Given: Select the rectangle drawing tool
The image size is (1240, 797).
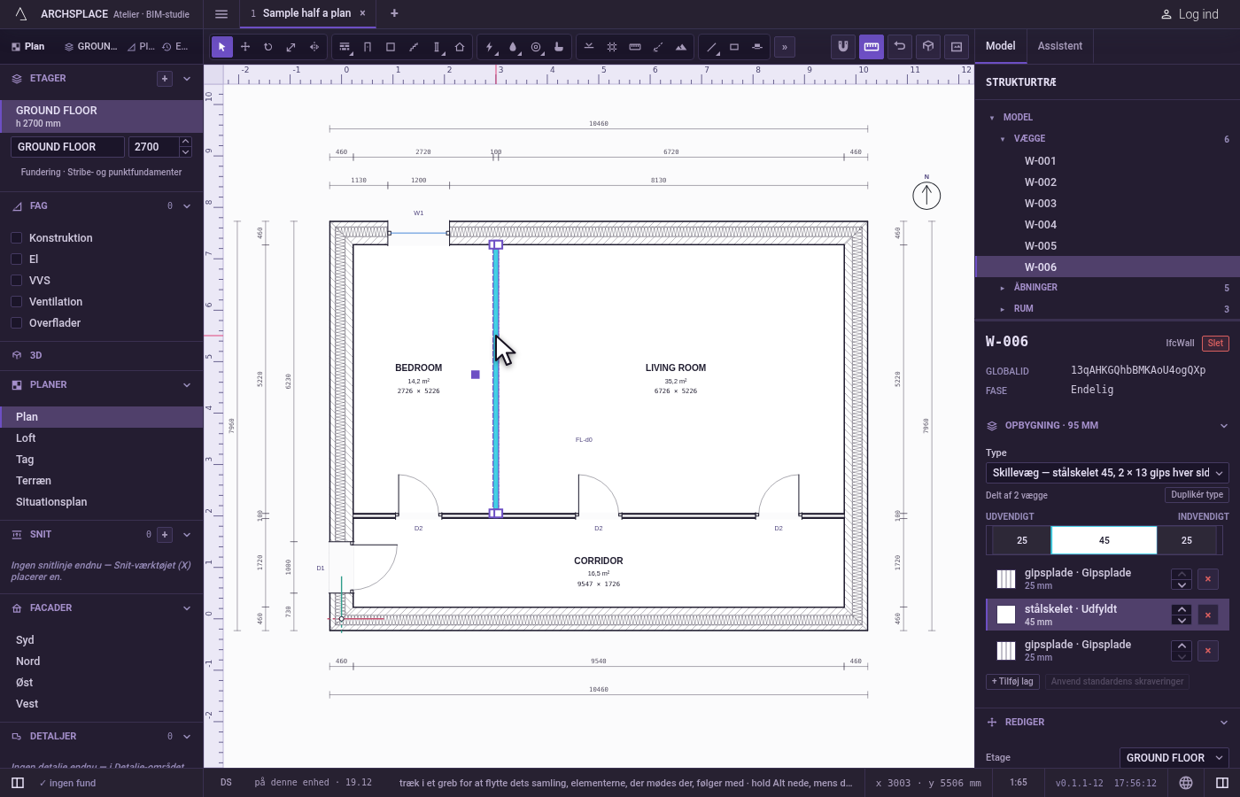Looking at the screenshot, I should coord(734,47).
